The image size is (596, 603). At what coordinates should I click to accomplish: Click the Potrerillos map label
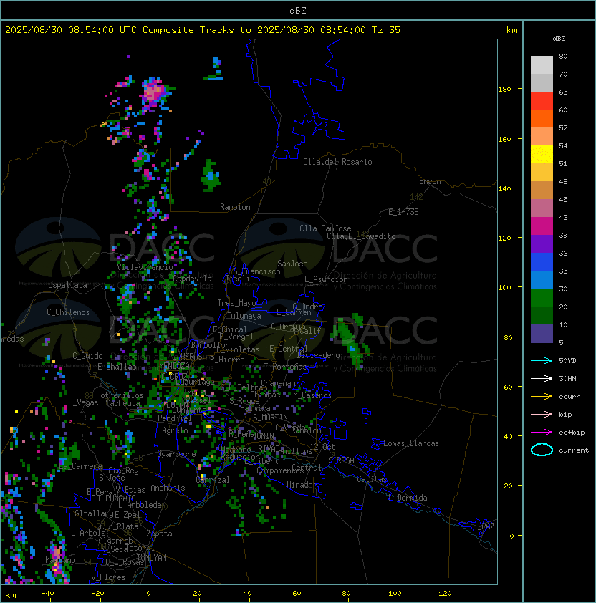(120, 395)
